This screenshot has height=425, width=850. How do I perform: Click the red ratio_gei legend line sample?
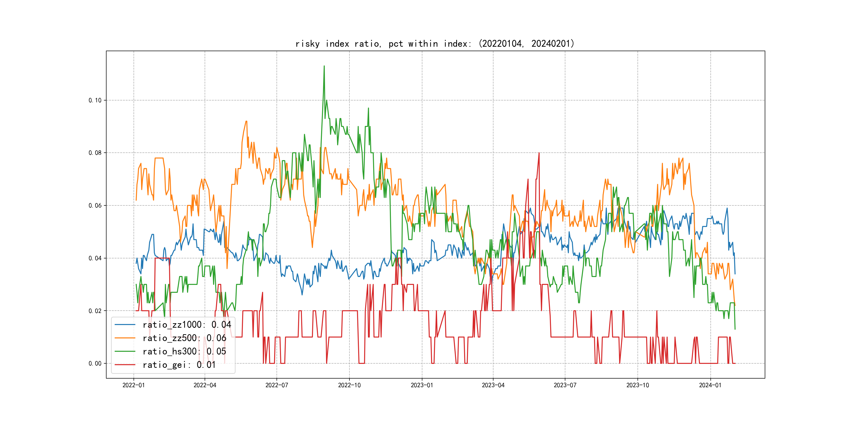coord(125,365)
